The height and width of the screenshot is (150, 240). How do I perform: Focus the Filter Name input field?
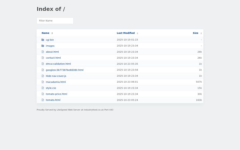tap(55, 21)
